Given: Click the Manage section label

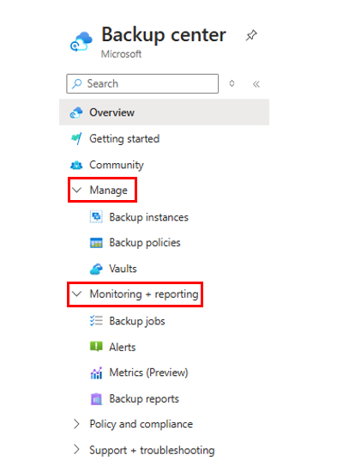Looking at the screenshot, I should coord(109,191).
